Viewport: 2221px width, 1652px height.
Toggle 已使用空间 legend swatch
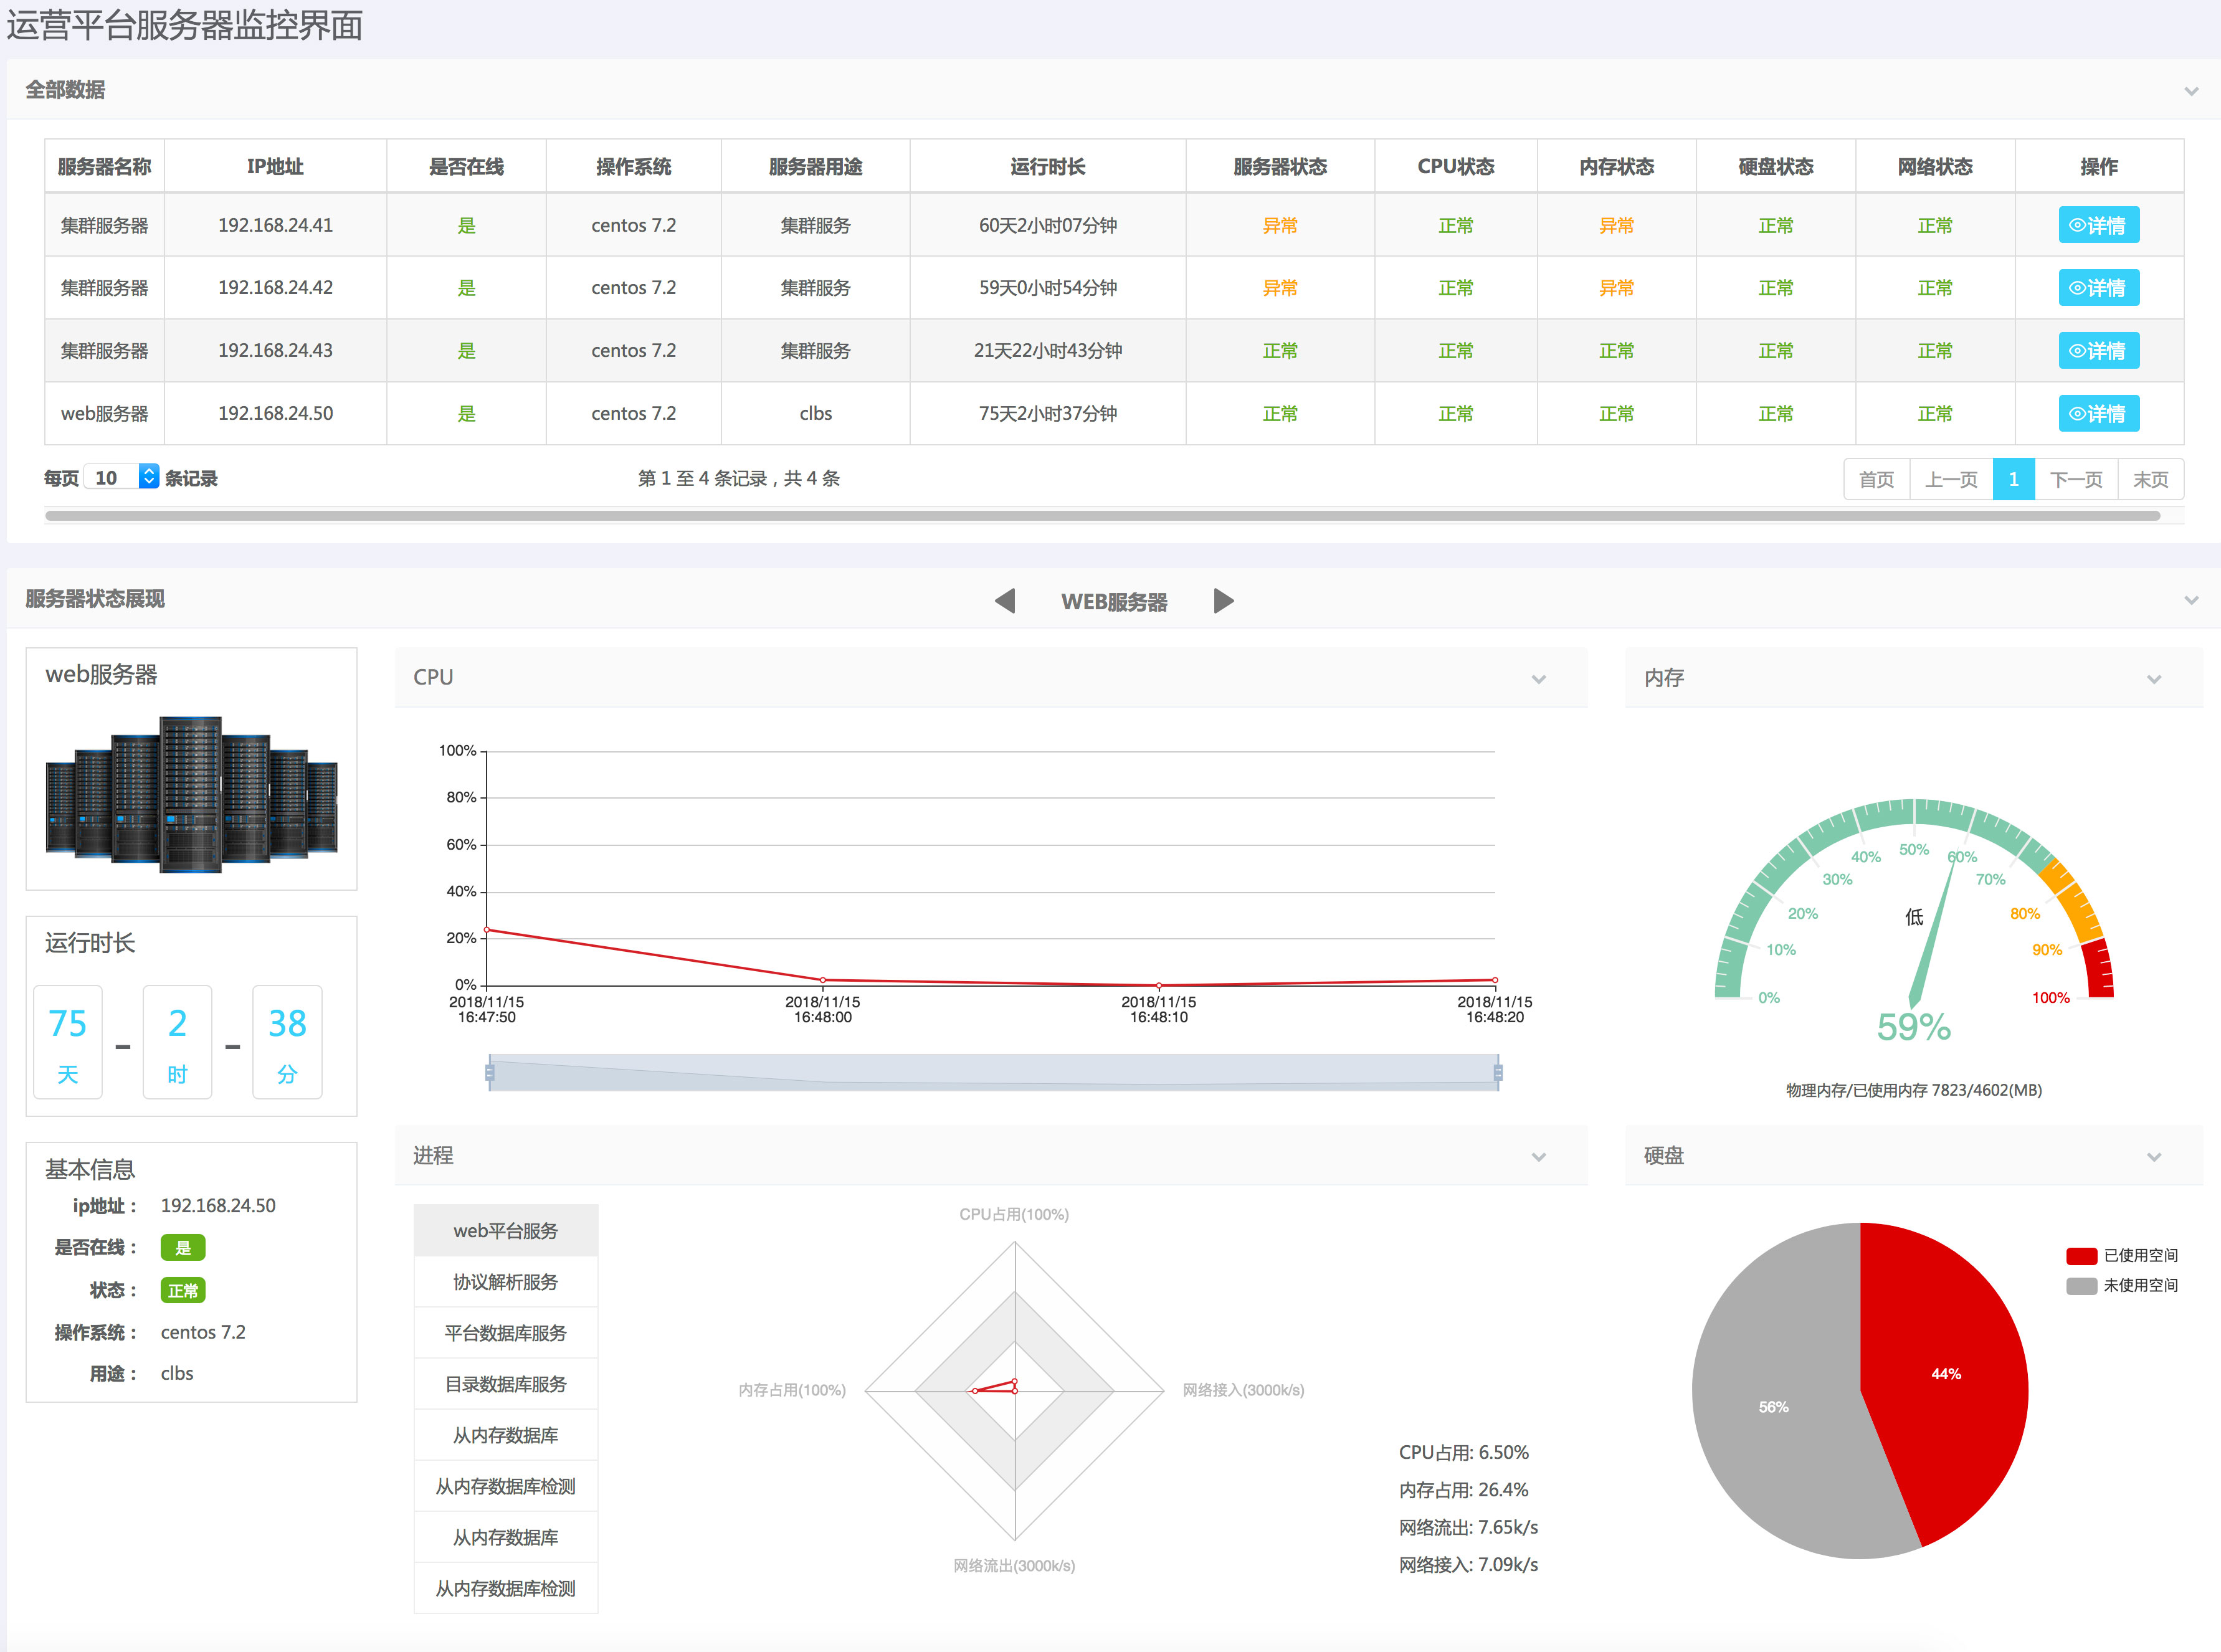click(x=2081, y=1256)
